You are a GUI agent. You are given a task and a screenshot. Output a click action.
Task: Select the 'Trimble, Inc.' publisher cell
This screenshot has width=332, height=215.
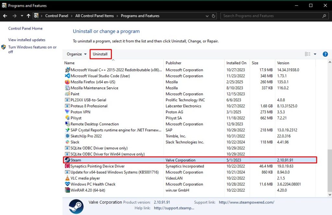click(176, 136)
